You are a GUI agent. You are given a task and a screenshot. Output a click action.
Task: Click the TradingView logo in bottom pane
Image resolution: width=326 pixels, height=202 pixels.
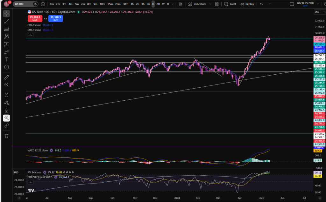click(31, 191)
